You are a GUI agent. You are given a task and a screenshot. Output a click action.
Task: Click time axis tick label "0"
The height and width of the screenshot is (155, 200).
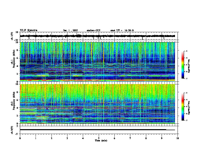point(20,138)
